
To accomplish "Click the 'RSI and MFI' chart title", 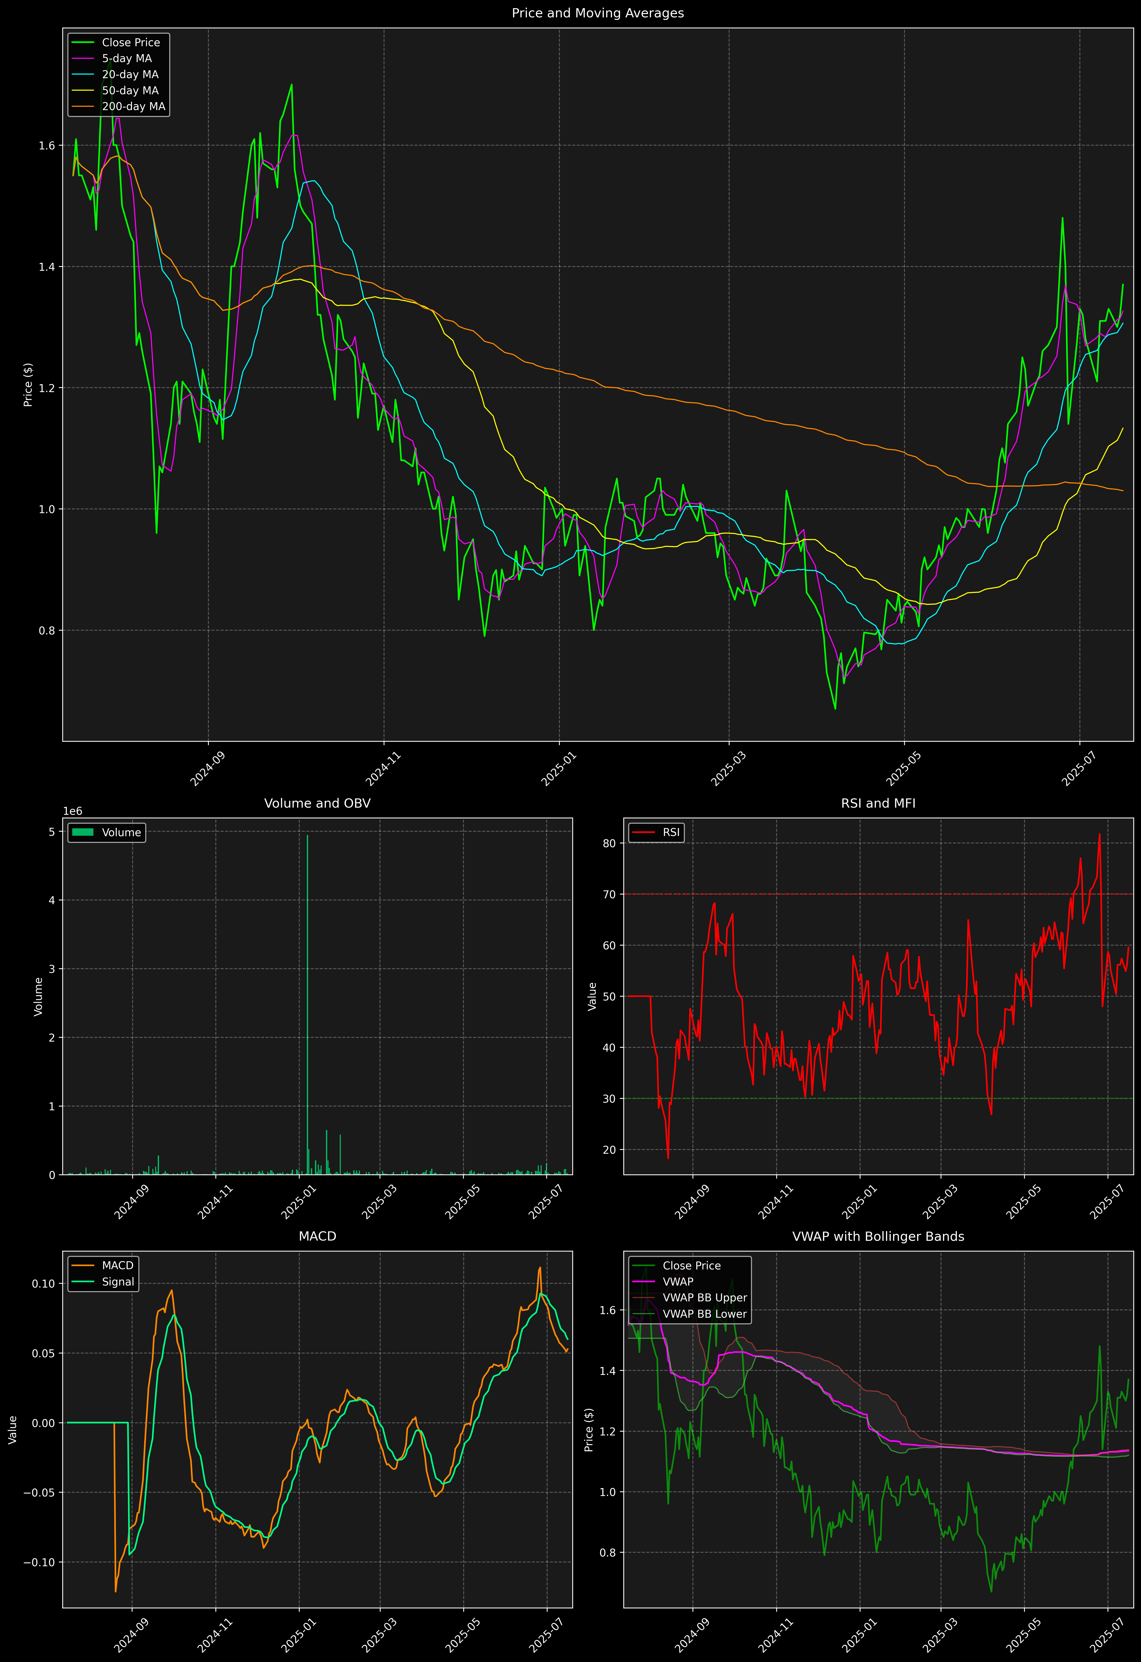I will 878,803.
